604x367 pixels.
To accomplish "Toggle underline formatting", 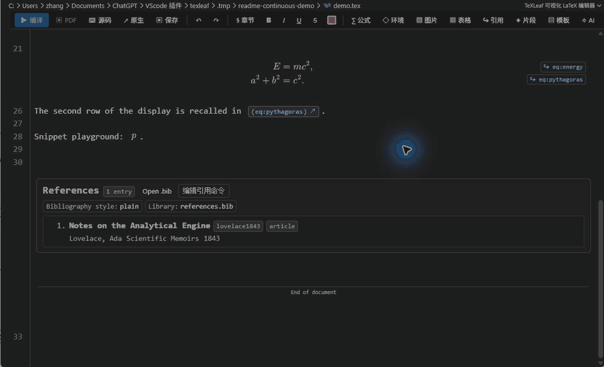I will [x=299, y=20].
